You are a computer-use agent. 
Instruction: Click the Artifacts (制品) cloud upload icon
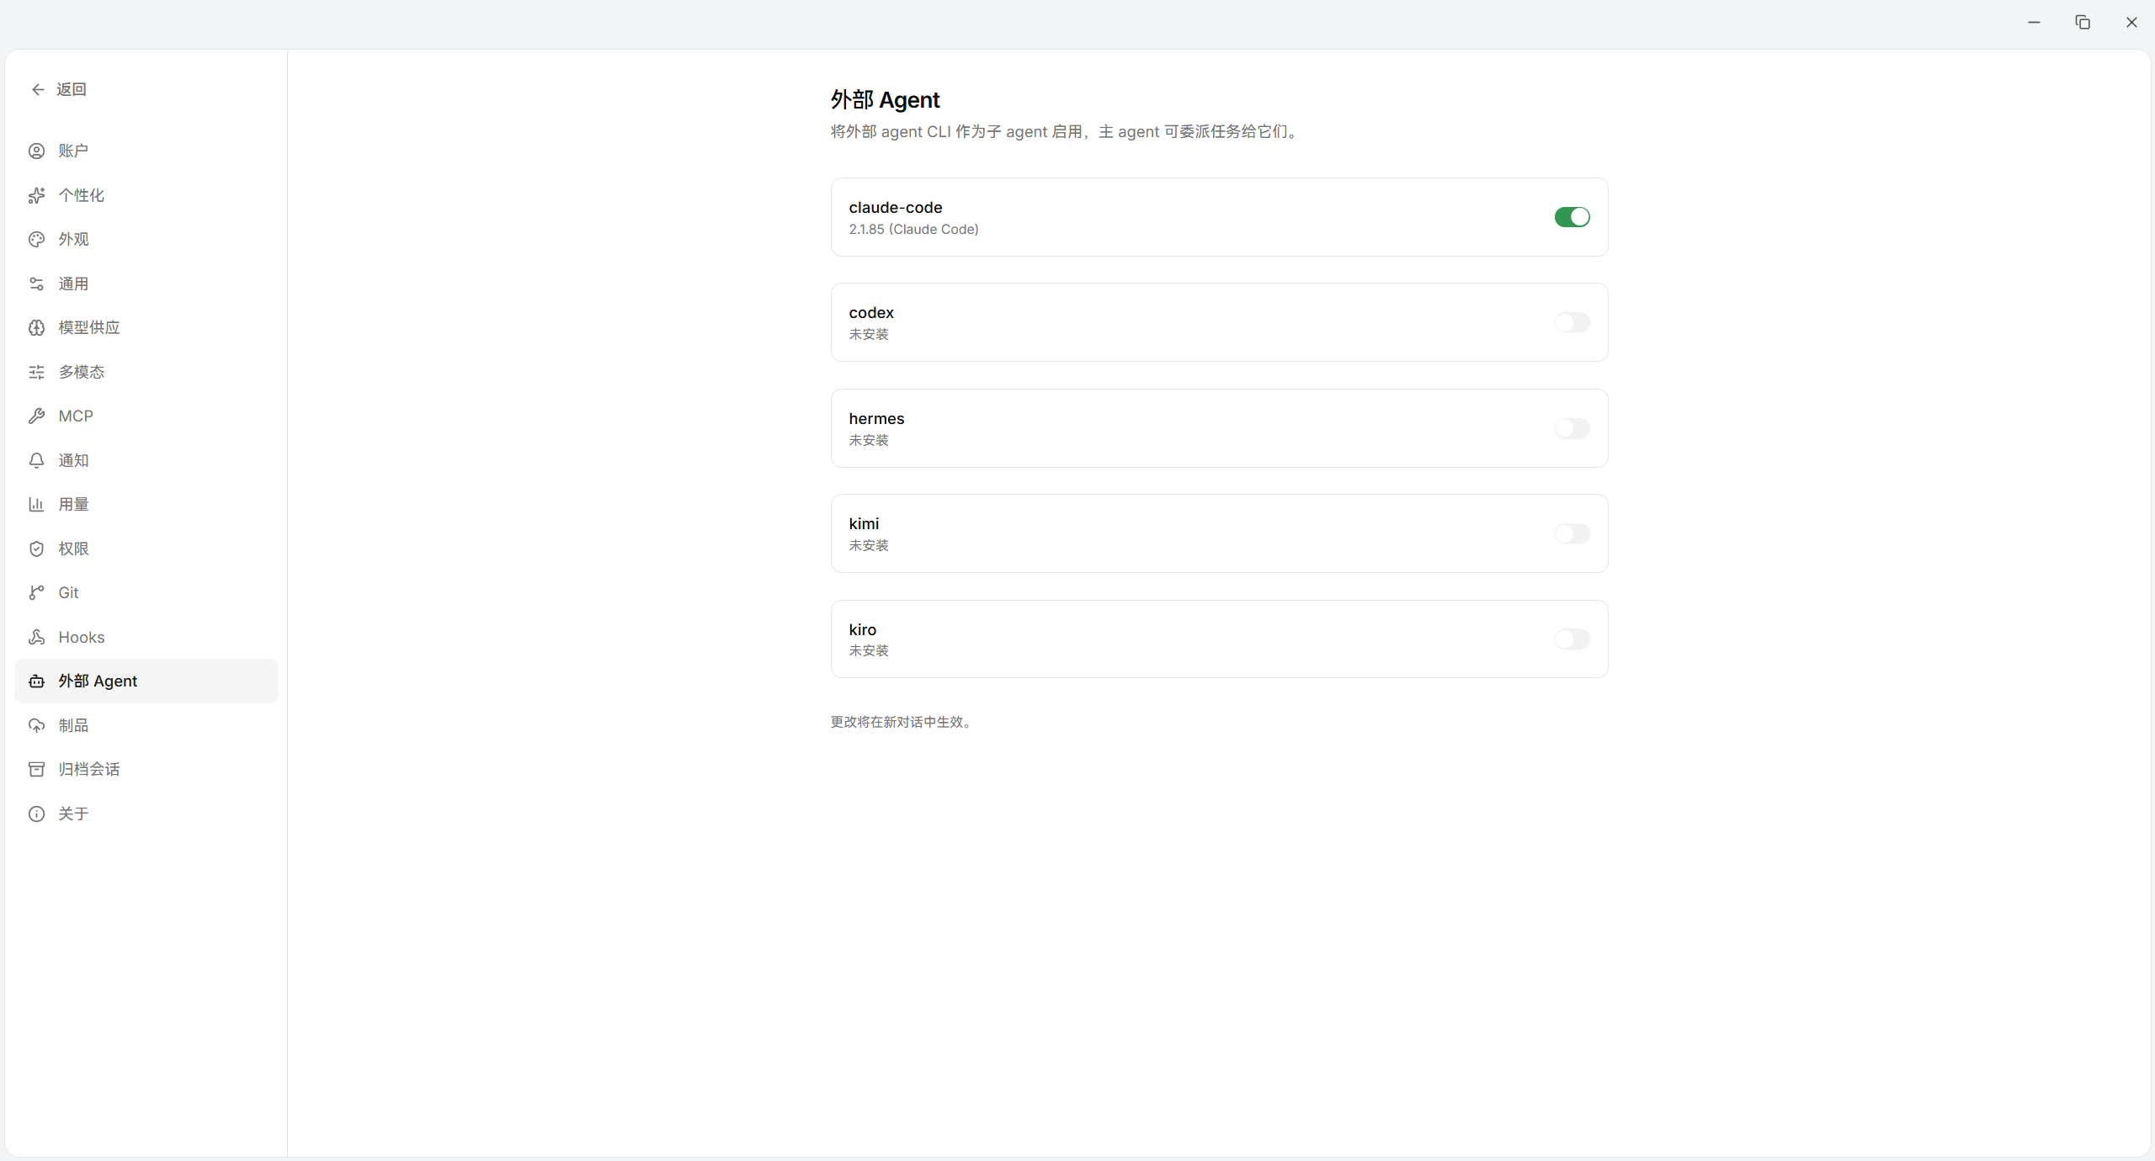(x=36, y=725)
